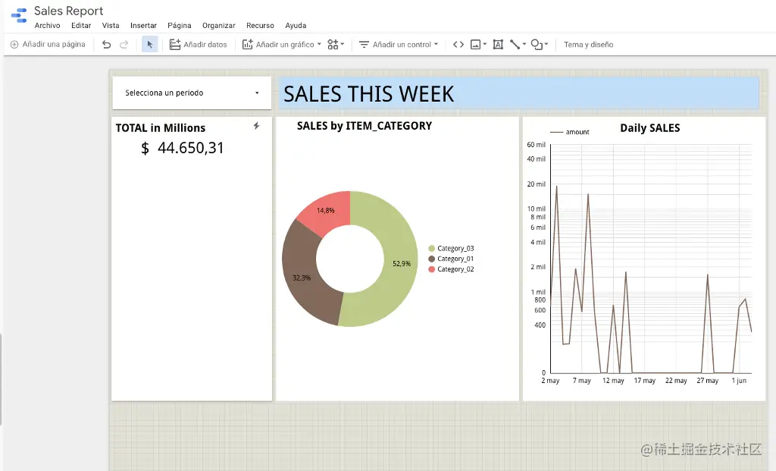Click the TOTAL in Millions label
The height and width of the screenshot is (471, 776).
click(x=161, y=127)
